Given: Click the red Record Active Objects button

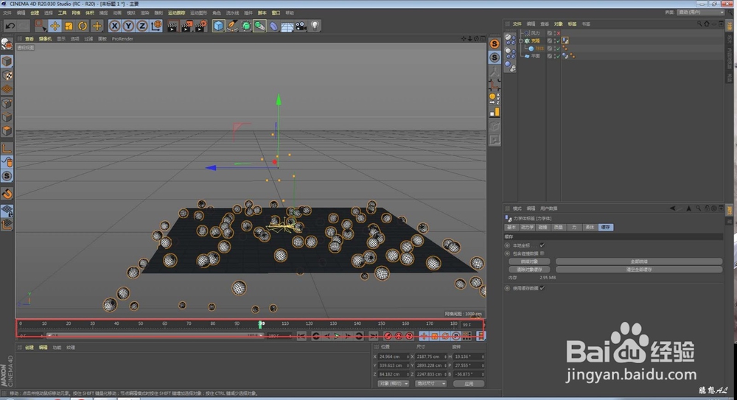Looking at the screenshot, I should tap(388, 336).
